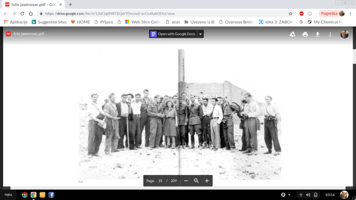
Task: Zoom in with the plus button
Action: pyautogui.click(x=207, y=181)
